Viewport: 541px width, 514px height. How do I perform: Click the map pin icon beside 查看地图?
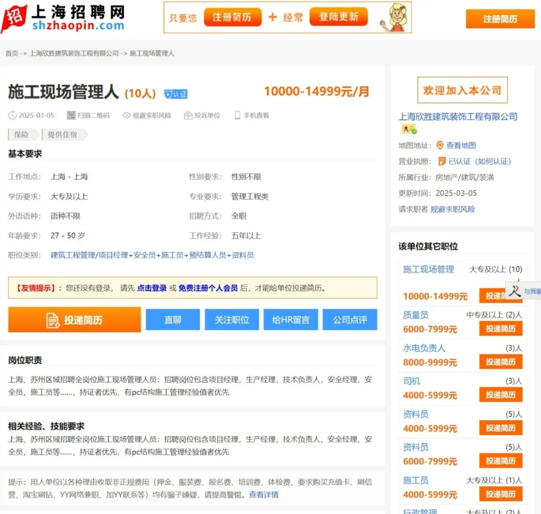pos(439,145)
